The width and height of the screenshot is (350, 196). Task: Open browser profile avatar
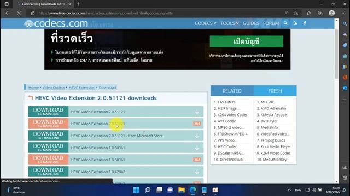[332, 13]
